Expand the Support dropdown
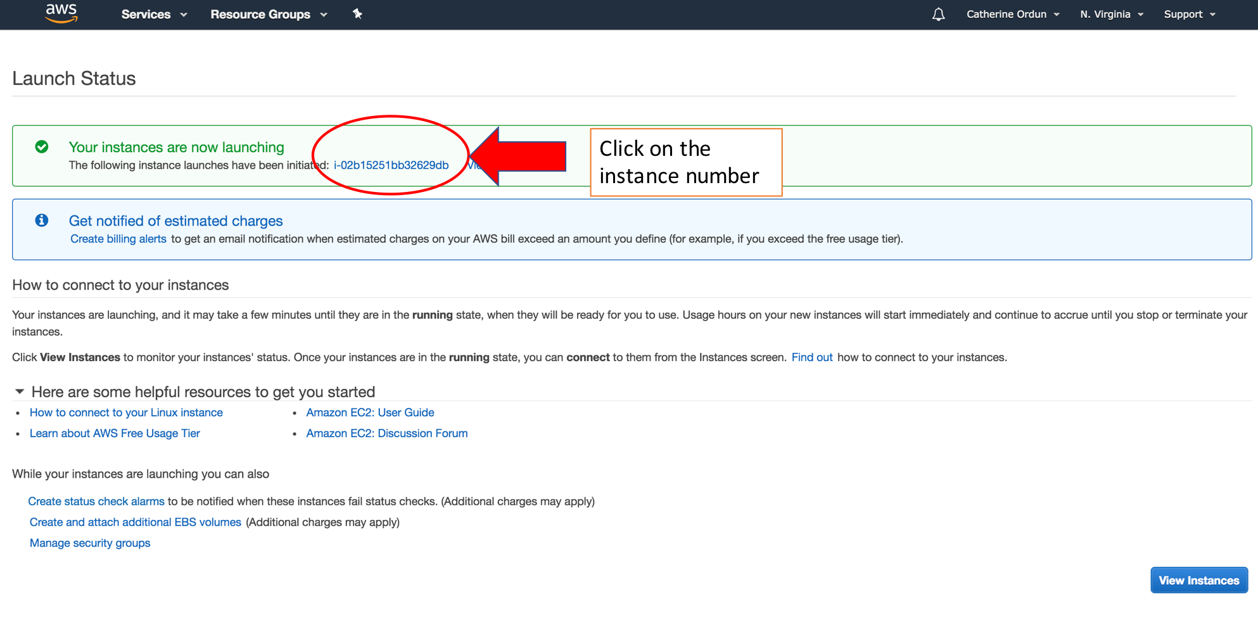 pyautogui.click(x=1189, y=15)
